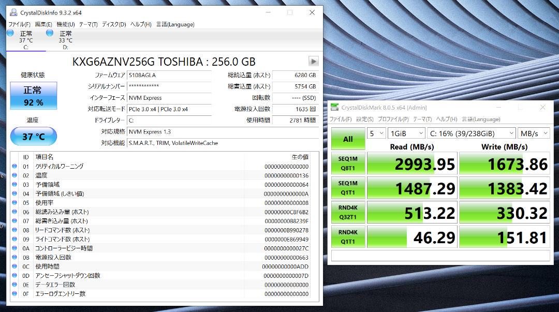
Task: Click the CrystalDiskMark app icon in title bar
Action: click(334, 107)
